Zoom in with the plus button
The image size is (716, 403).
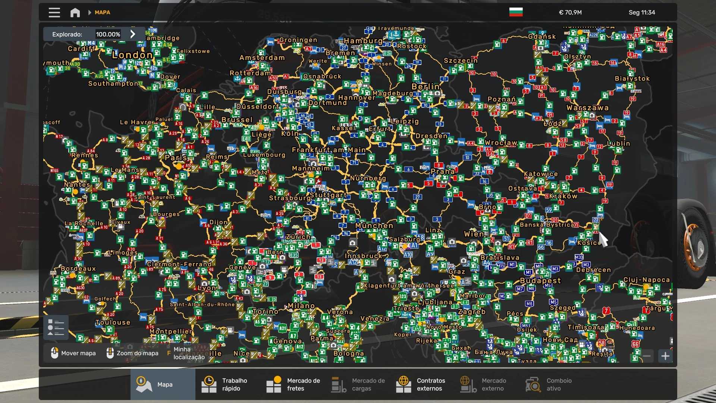(665, 356)
